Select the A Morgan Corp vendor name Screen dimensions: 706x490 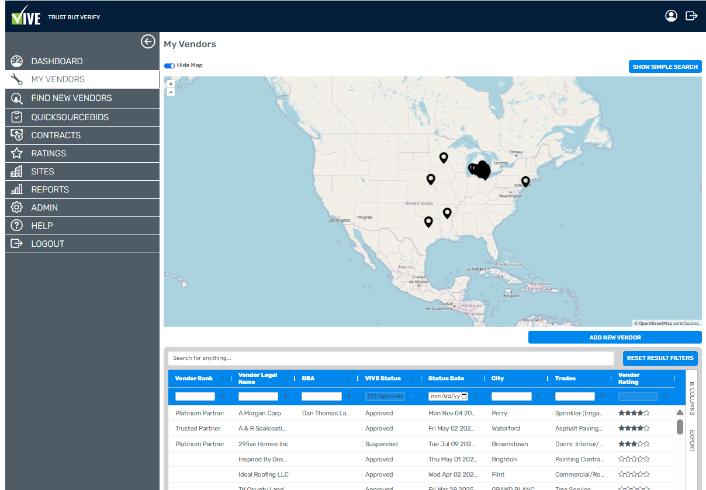tap(259, 413)
